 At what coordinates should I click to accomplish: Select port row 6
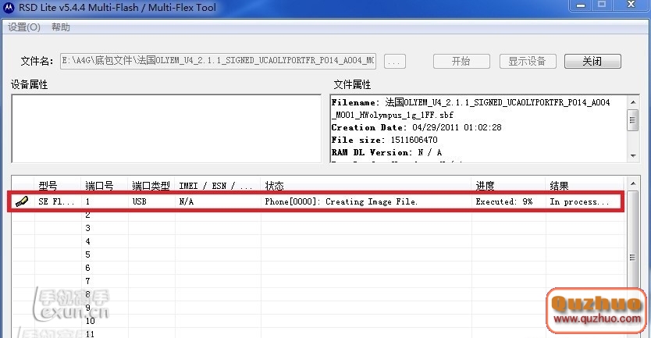(87, 268)
